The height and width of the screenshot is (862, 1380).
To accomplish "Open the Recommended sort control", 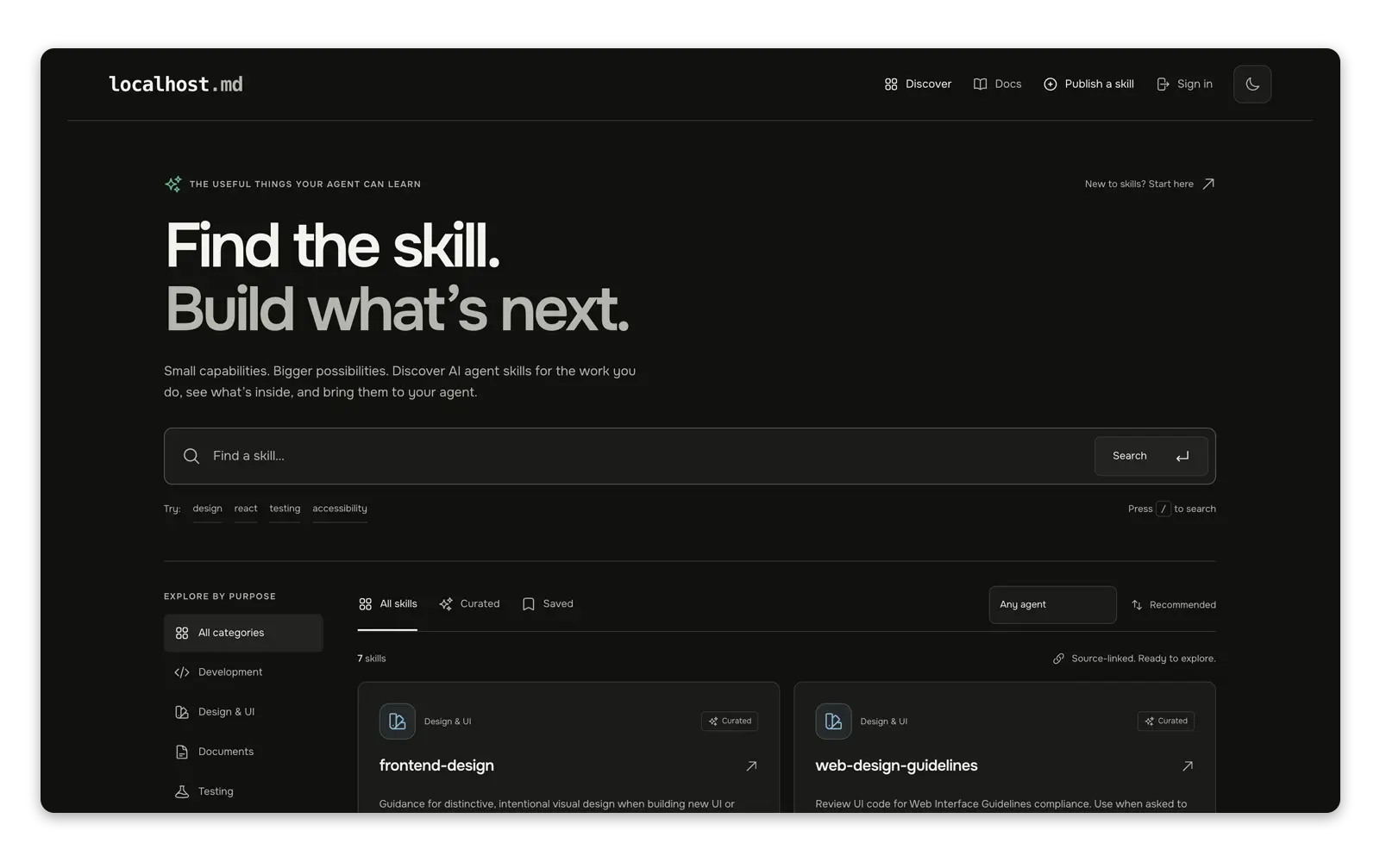I will click(x=1173, y=605).
